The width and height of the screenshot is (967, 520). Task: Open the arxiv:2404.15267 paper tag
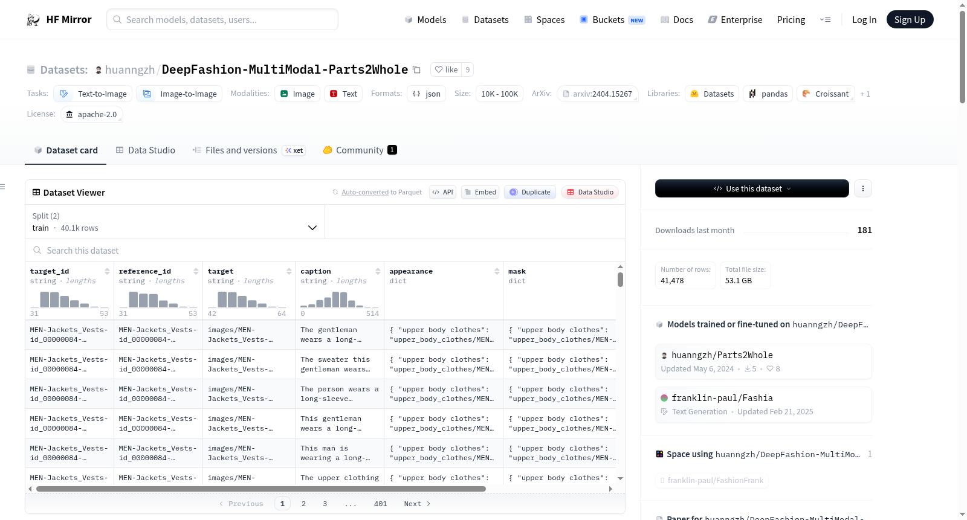click(598, 94)
